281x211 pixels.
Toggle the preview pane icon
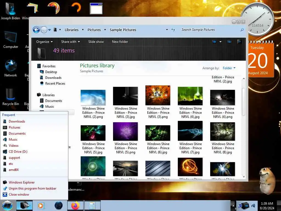point(229,42)
